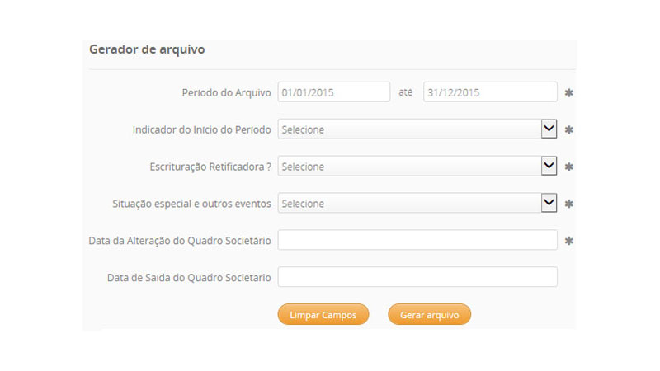This screenshot has width=660, height=371.
Task: Click the Período do Arquivo label
Action: pos(226,92)
